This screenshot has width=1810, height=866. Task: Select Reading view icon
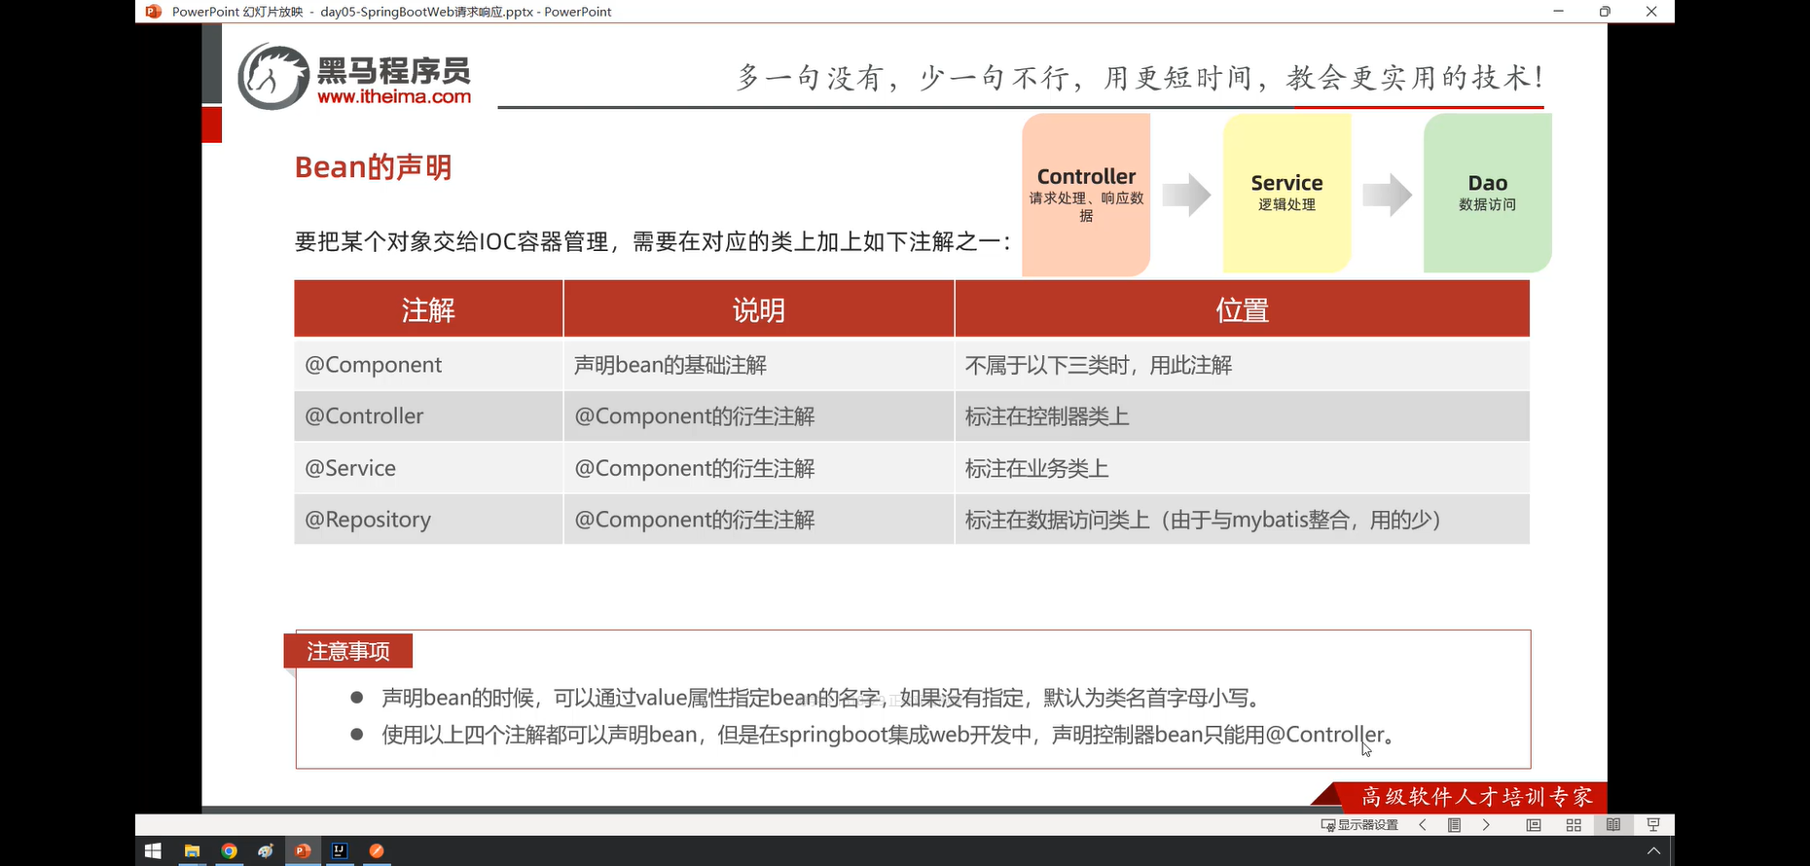tap(1613, 825)
